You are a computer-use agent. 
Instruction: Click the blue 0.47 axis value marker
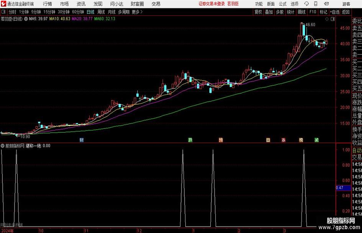tap(343, 188)
